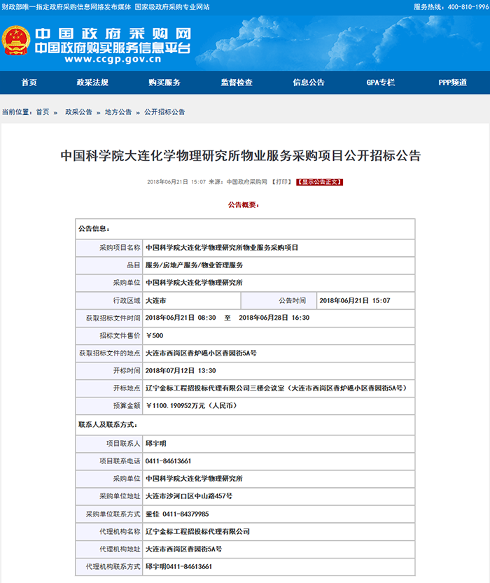Open the 地方公告 breadcrumb link
The height and width of the screenshot is (583, 490).
click(118, 112)
